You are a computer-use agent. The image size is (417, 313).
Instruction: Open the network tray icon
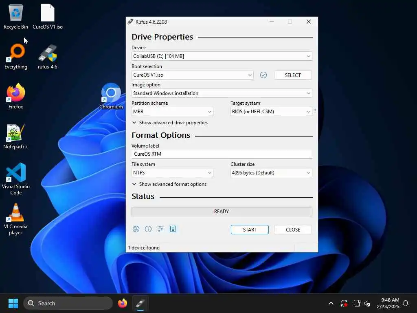(357, 303)
